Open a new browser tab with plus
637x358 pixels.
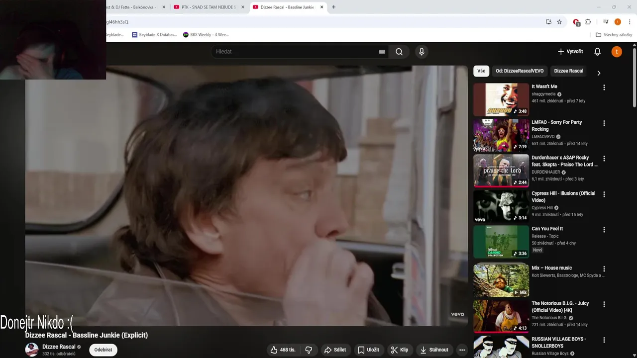click(333, 7)
